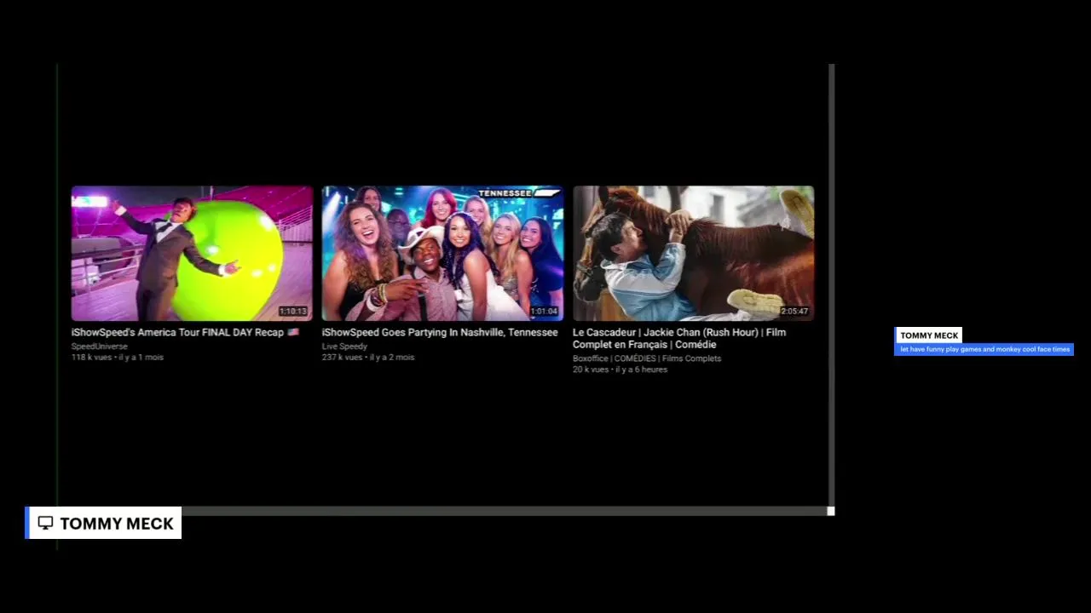Viewport: 1091px width, 613px height.
Task: Click the 1:10:13 duration badge
Action: coord(293,312)
